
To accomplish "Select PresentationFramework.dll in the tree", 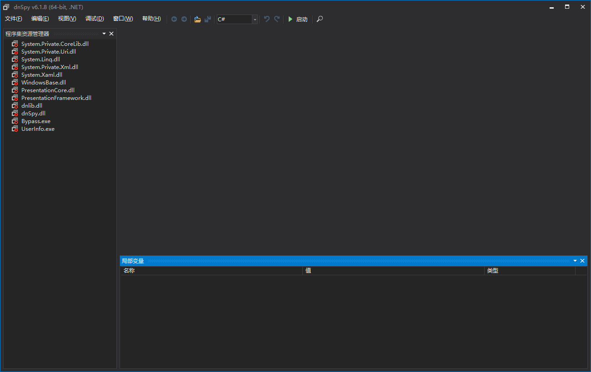I will [56, 98].
